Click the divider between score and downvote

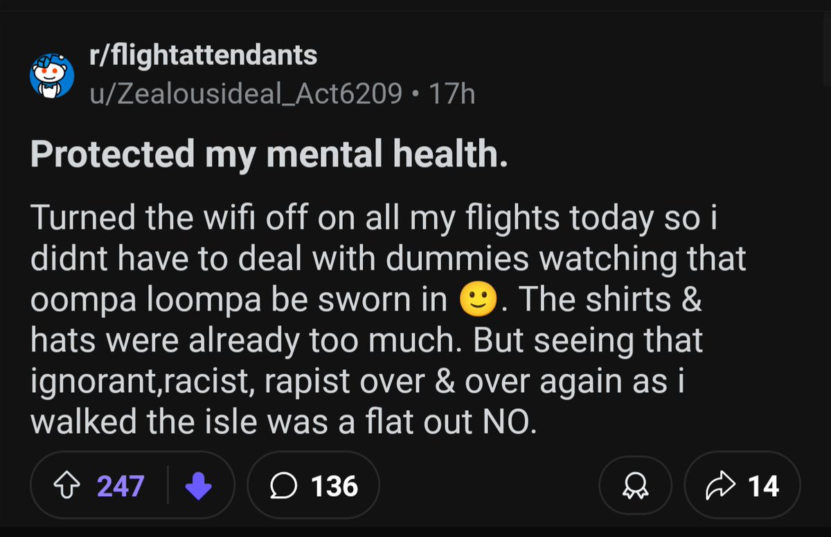pyautogui.click(x=168, y=486)
